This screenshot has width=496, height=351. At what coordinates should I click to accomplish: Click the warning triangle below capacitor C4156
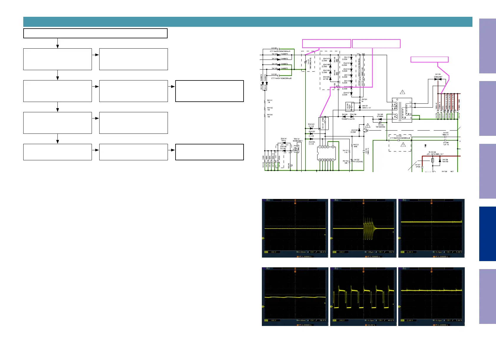(403, 144)
